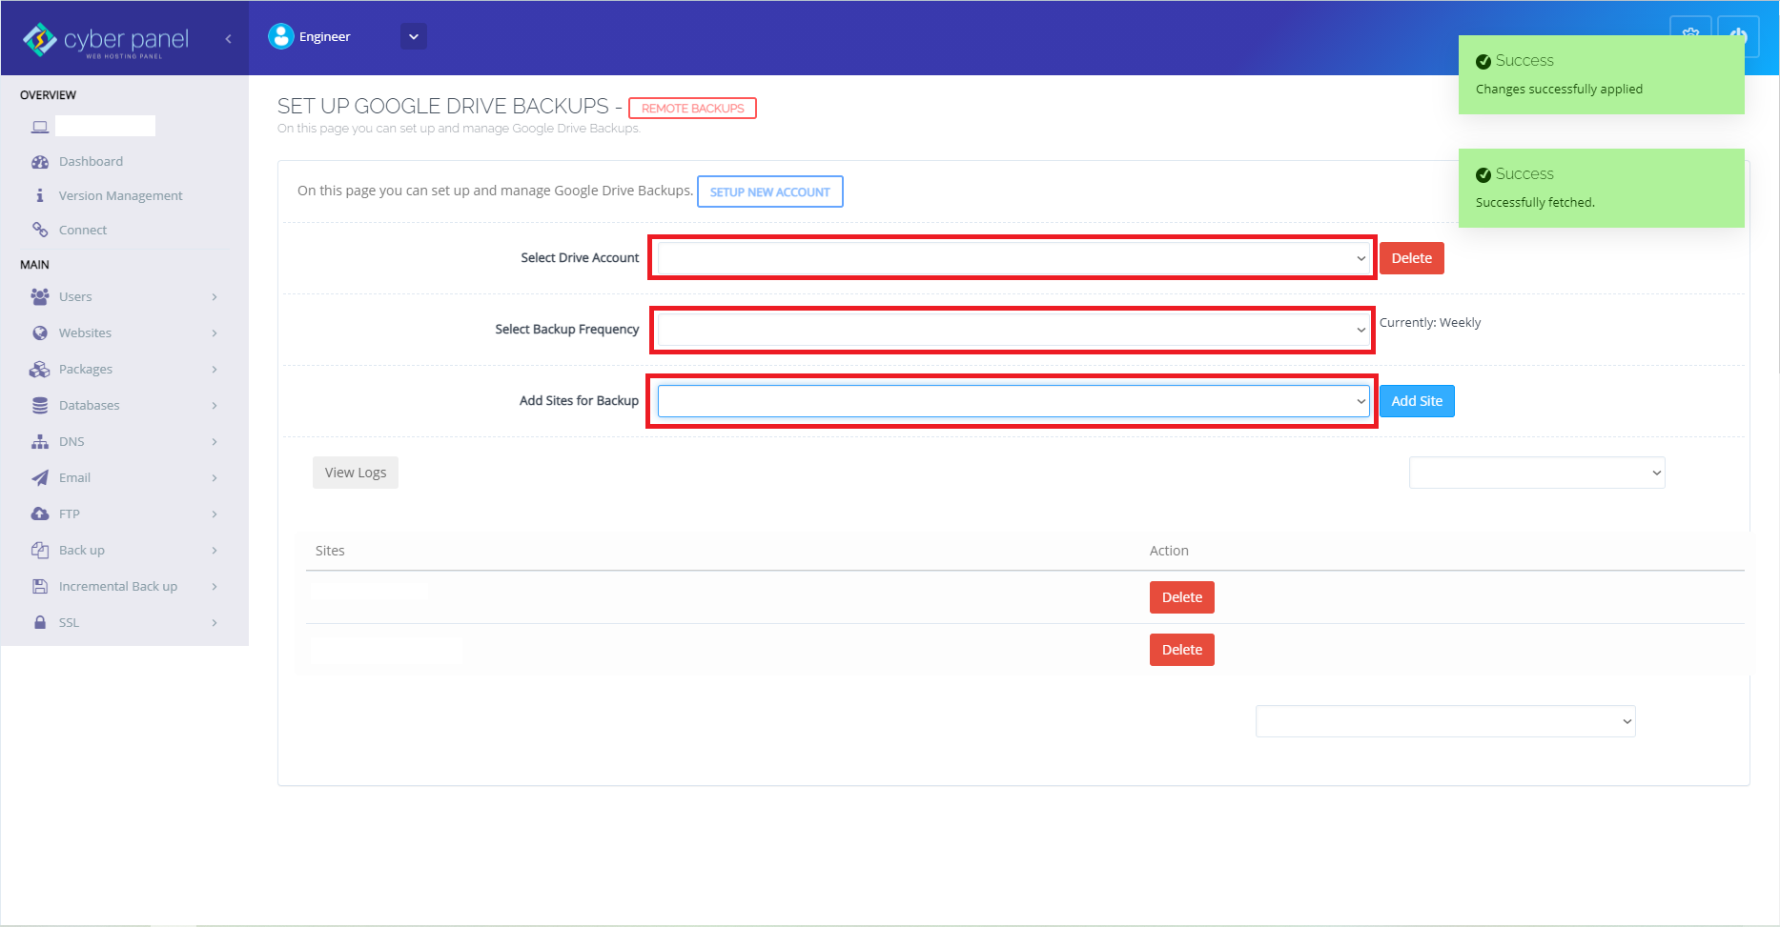Viewport: 1780px width, 927px height.
Task: Click the Email paper plane icon
Action: (40, 477)
